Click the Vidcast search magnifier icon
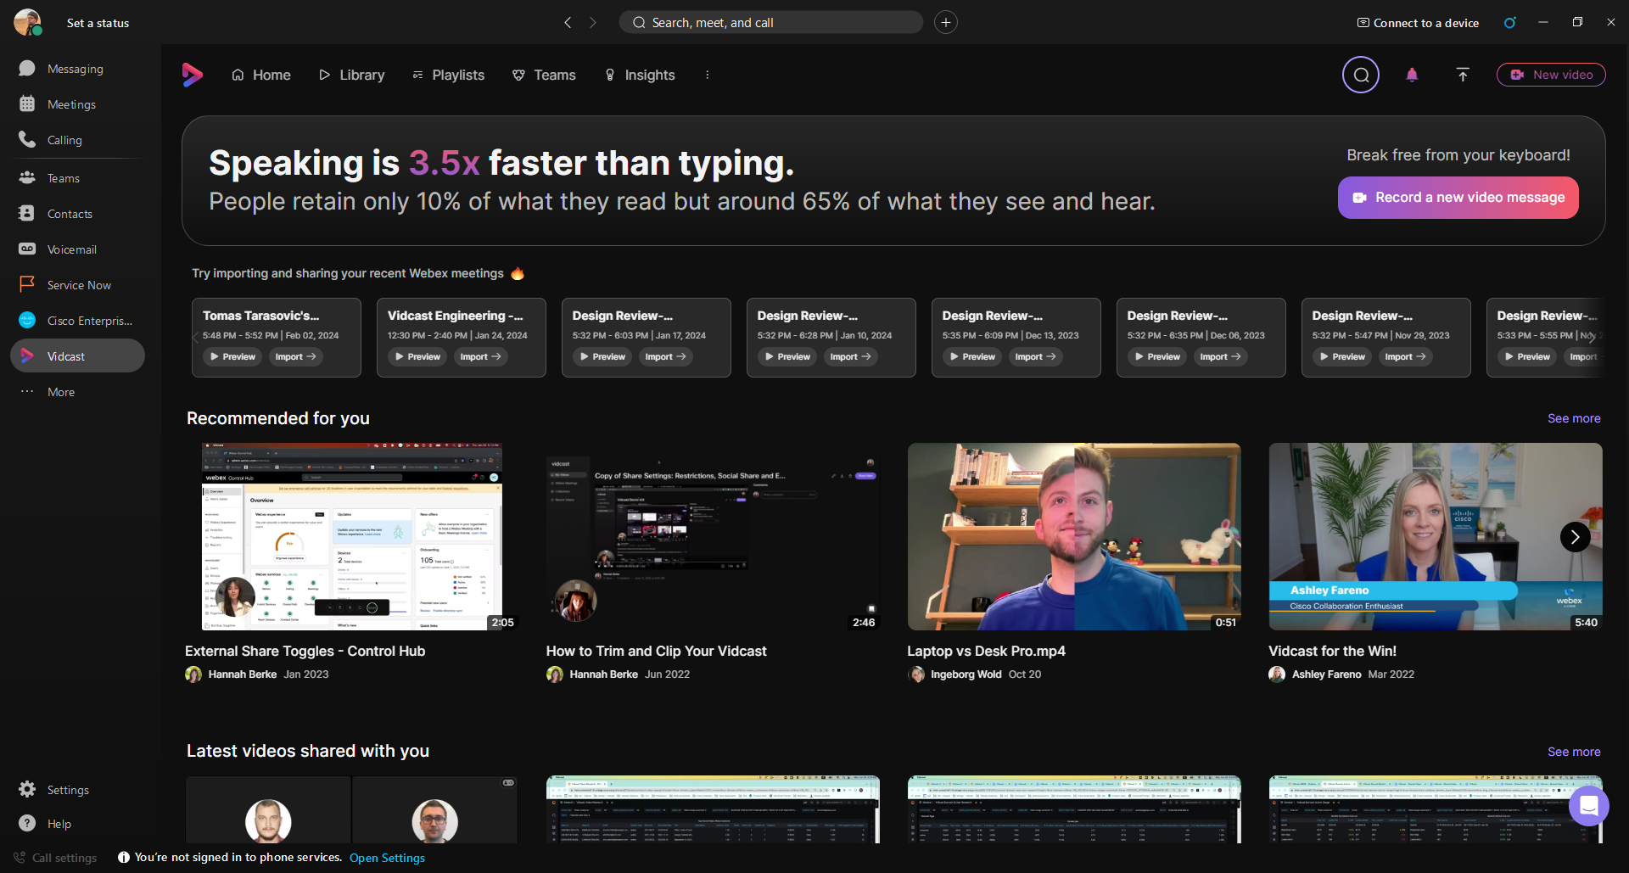The width and height of the screenshot is (1629, 873). pyautogui.click(x=1361, y=75)
